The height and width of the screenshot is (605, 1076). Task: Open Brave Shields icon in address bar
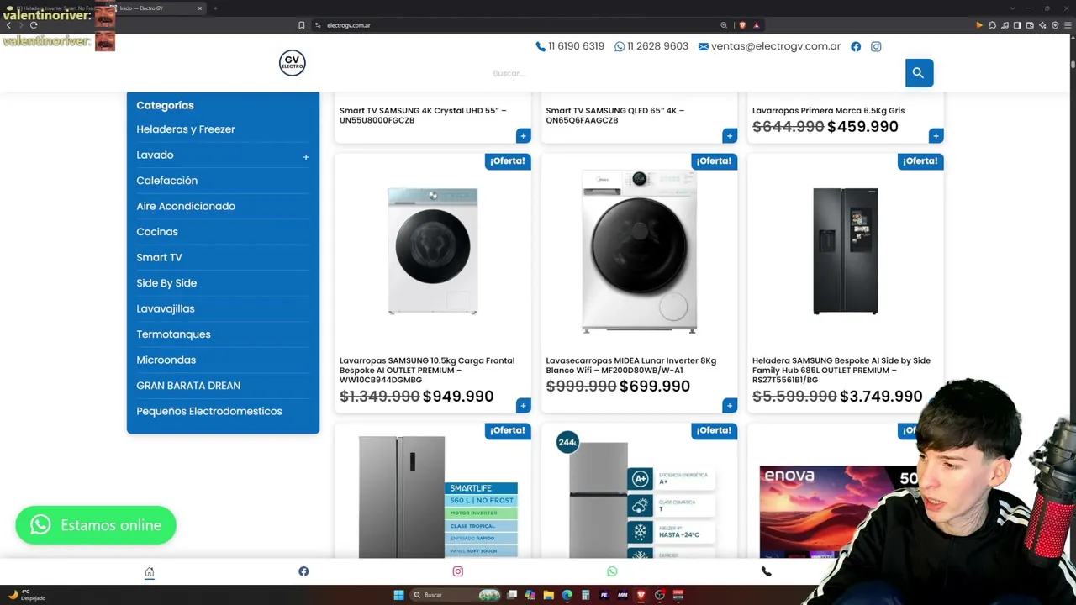click(x=742, y=25)
